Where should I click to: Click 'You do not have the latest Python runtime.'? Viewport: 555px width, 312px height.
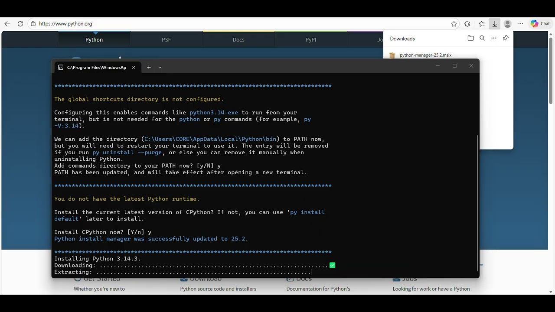click(127, 199)
